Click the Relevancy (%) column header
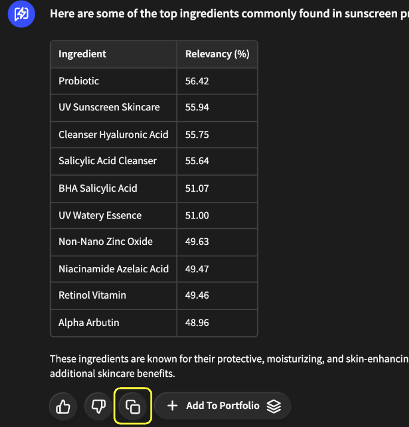Viewport: 409px width, 427px height. coord(217,54)
